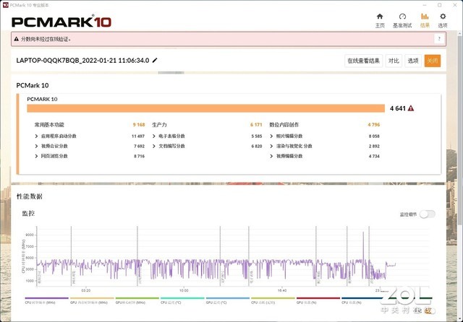
Task: Click the warning icon in the pink banner
Action: 16,39
